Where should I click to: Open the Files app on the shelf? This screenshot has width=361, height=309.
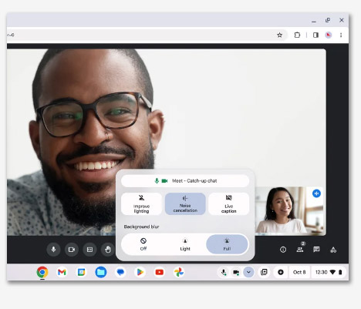coord(101,272)
